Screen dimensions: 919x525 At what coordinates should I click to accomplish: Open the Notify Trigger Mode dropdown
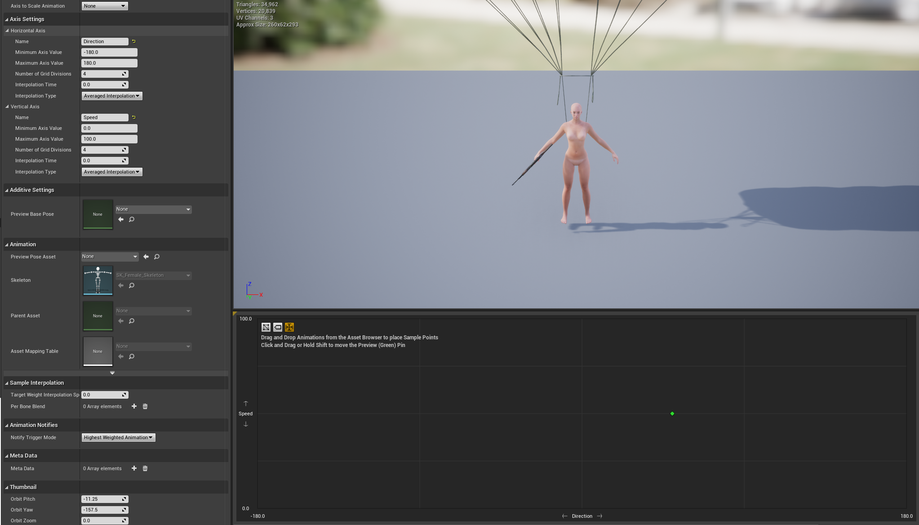point(118,437)
